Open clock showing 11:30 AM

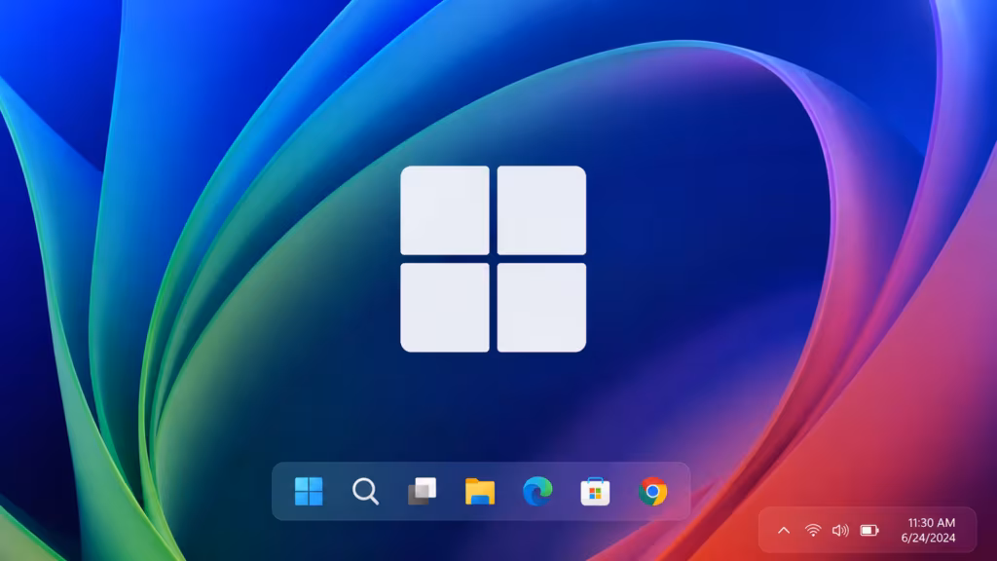click(931, 523)
